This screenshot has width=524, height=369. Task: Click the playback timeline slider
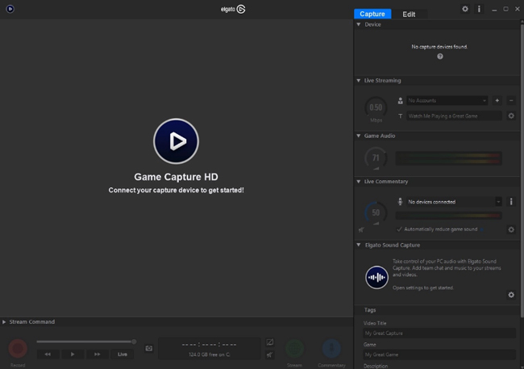86,342
